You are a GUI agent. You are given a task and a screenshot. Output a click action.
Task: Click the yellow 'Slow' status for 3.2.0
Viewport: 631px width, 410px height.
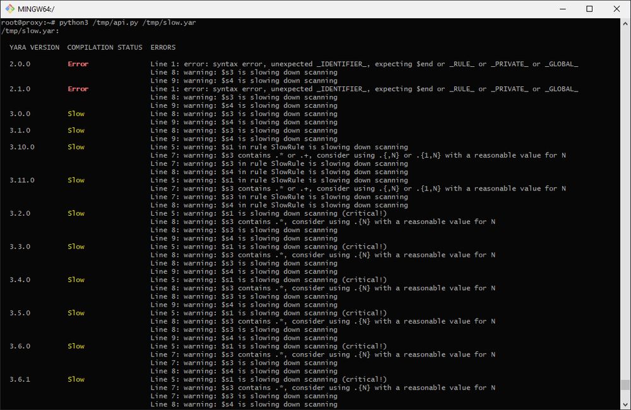click(x=76, y=213)
